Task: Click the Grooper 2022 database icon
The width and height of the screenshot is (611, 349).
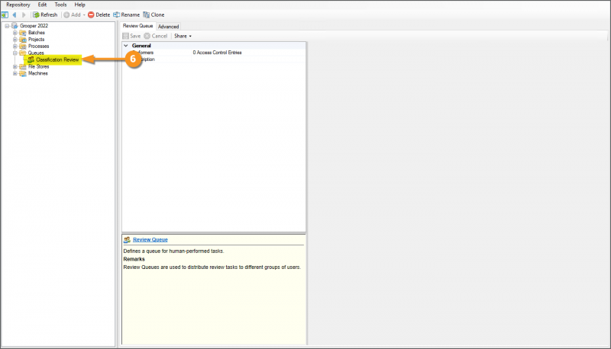Action: pyautogui.click(x=15, y=26)
